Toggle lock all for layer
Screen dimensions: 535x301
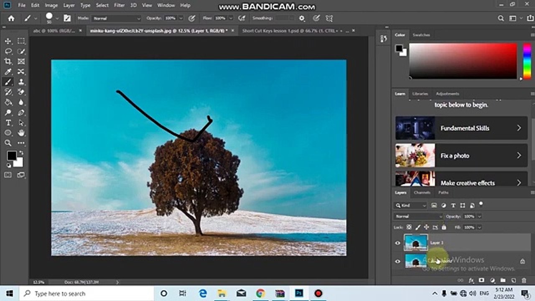click(444, 227)
